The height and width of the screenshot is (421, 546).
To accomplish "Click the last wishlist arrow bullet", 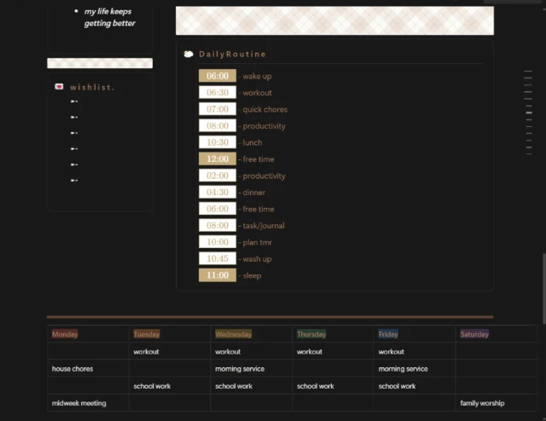I will point(74,180).
